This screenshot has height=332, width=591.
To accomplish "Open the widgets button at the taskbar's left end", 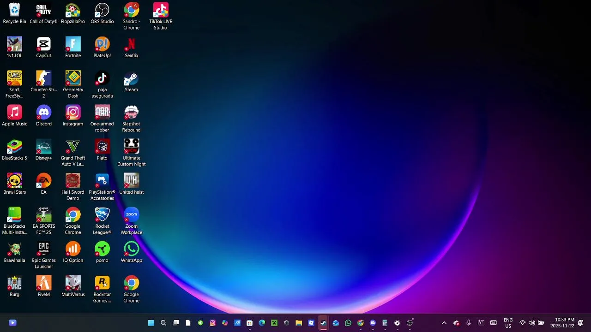I will 12,323.
